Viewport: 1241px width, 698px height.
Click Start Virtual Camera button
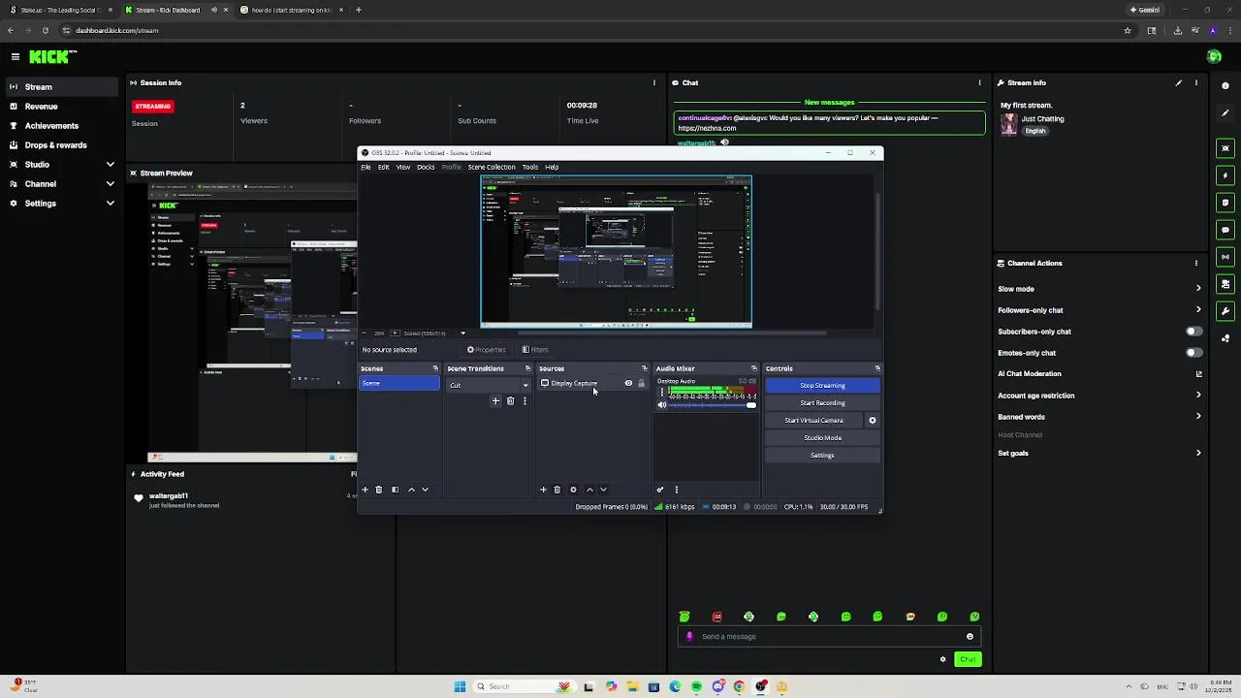point(814,421)
